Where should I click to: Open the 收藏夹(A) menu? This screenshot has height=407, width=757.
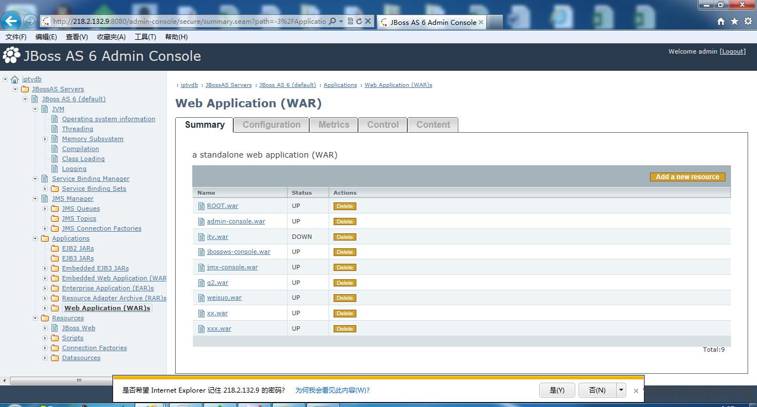coord(111,37)
